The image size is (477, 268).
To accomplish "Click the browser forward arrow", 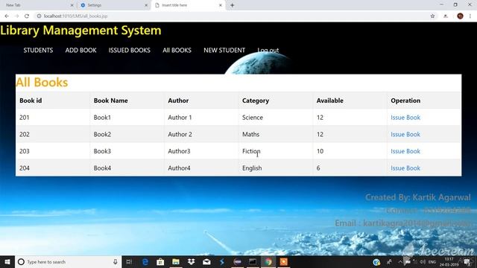I will point(16,16).
